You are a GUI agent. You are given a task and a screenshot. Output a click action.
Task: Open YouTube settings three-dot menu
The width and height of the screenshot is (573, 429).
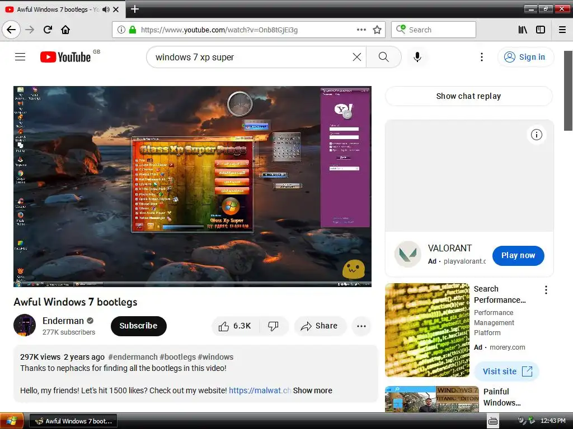482,57
